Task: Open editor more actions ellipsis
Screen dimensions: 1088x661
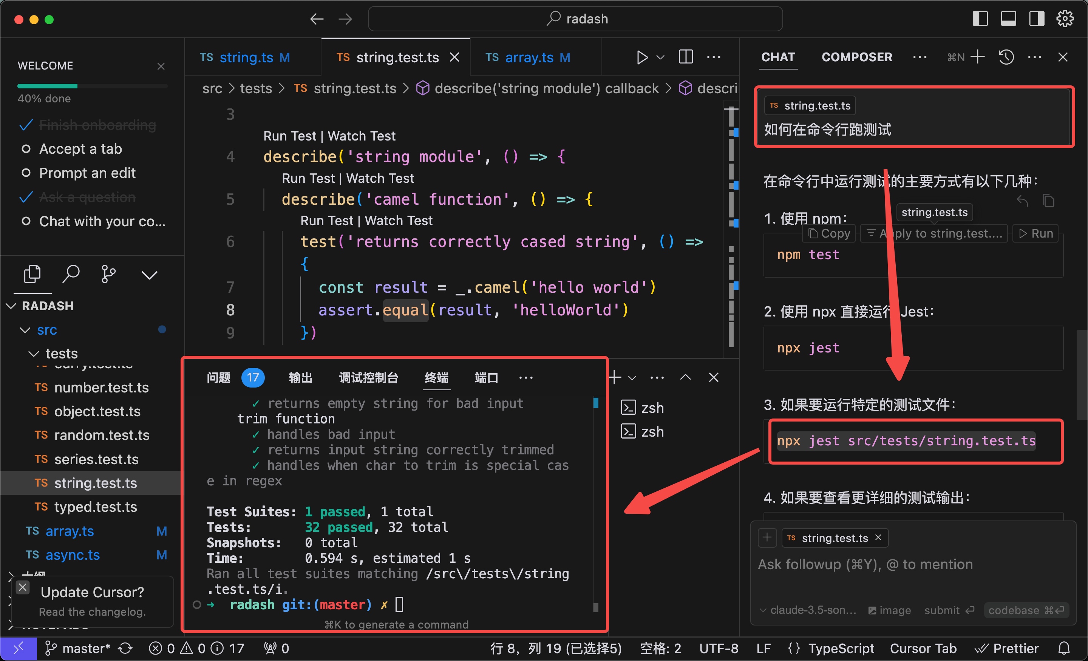Action: (x=714, y=57)
